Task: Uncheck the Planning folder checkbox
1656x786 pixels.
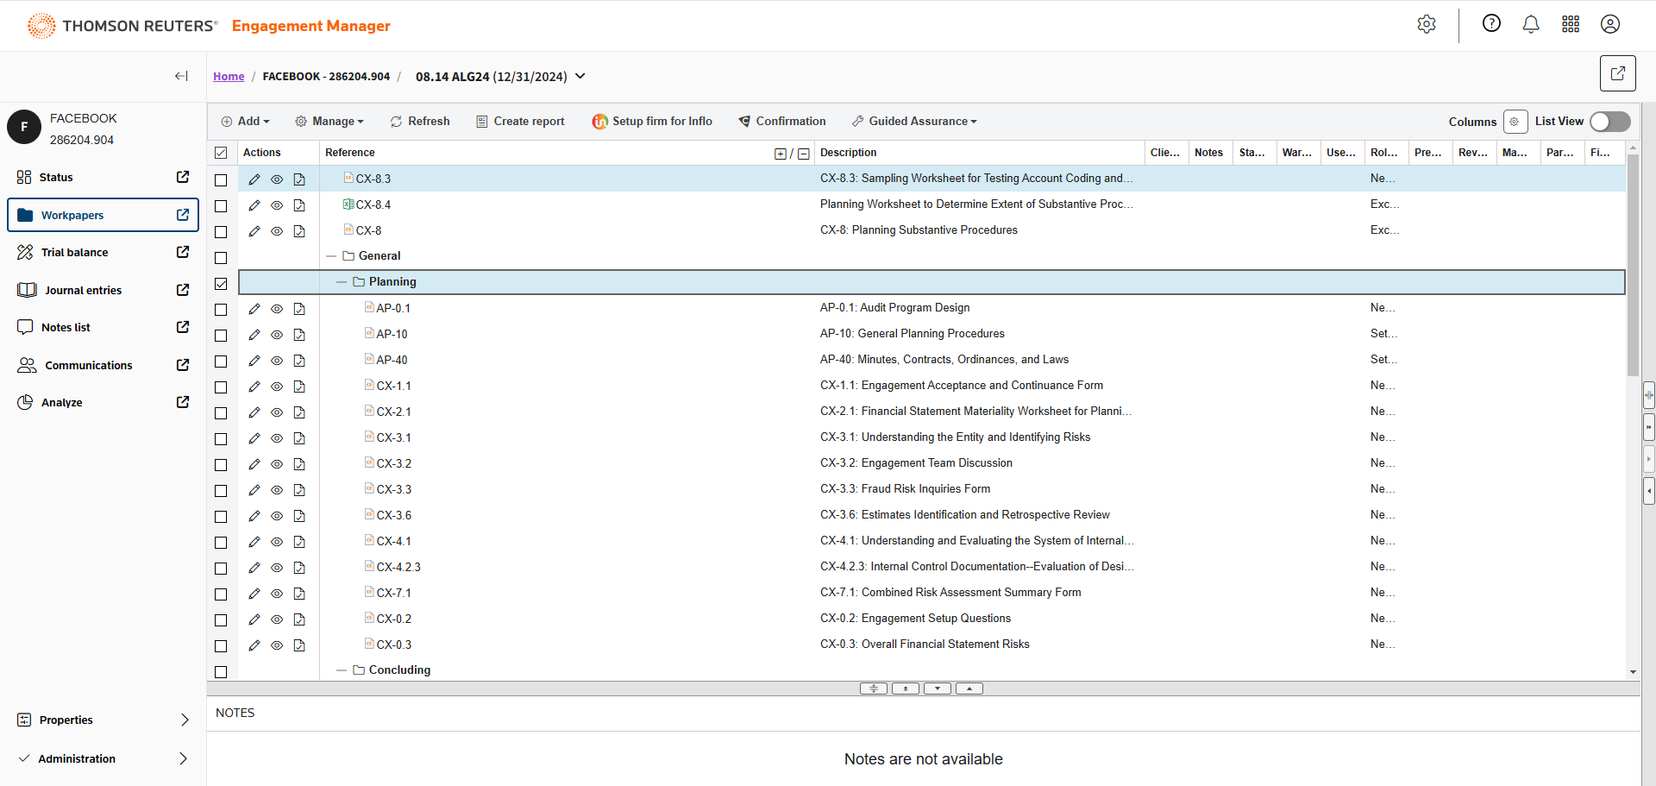Action: [221, 283]
